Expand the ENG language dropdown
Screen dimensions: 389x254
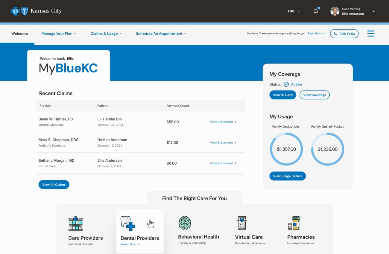[294, 11]
